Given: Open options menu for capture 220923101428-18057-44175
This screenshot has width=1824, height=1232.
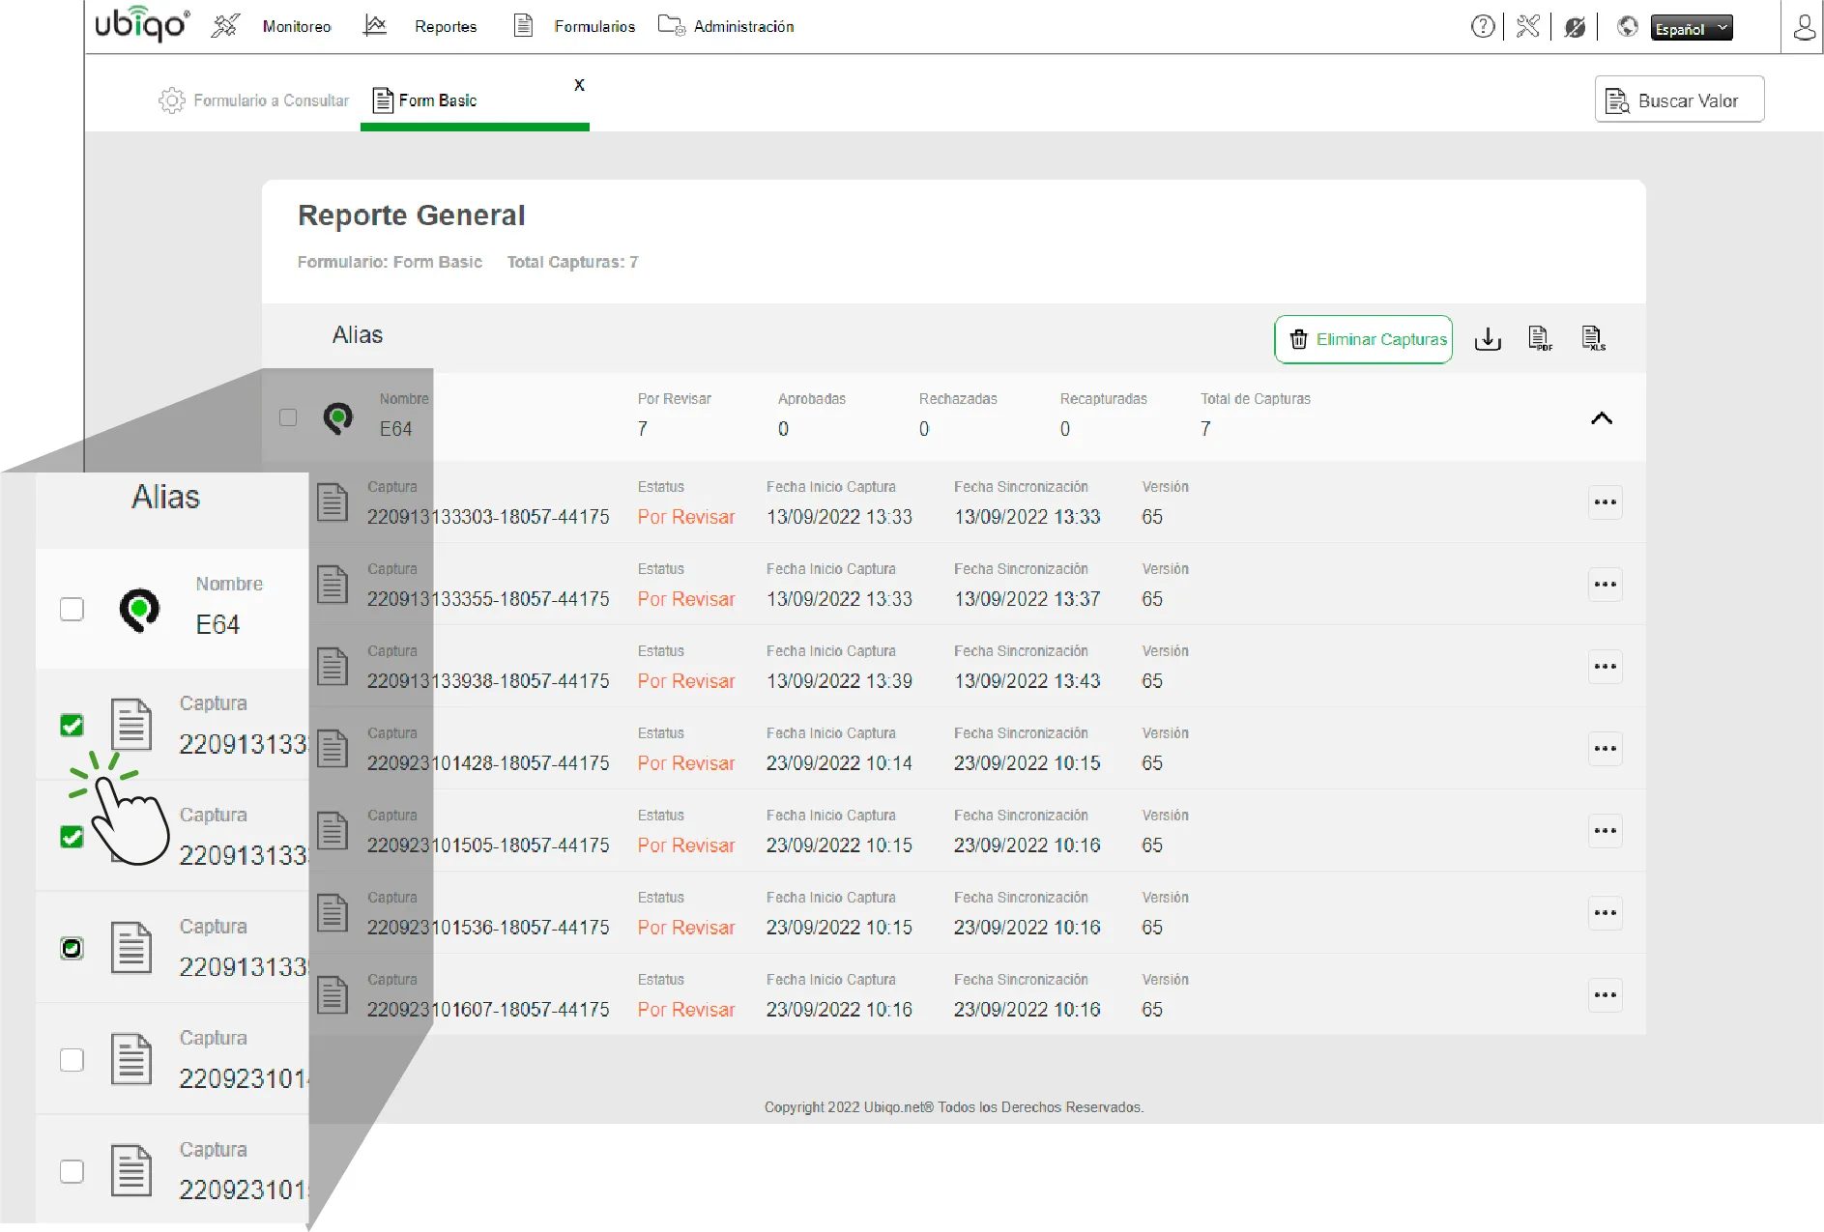Looking at the screenshot, I should click(1606, 749).
